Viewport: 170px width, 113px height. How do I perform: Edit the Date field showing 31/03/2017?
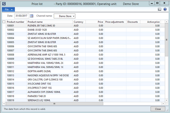pyautogui.click(x=22, y=16)
